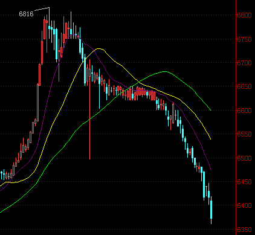Select the purple moving average line end
Image resolution: width=255 pixels, height=235 pixels.
[211, 170]
